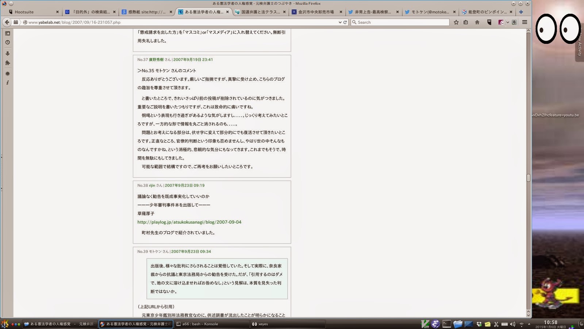Show bookmarks list icon
Screen dimensions: 584x329
pos(466,22)
